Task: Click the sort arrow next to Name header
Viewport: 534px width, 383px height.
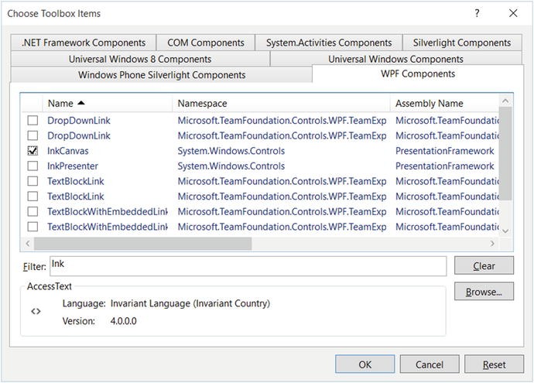Action: [x=81, y=103]
